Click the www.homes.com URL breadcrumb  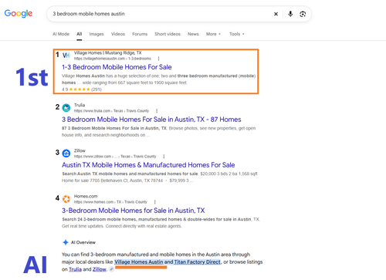click(x=110, y=202)
